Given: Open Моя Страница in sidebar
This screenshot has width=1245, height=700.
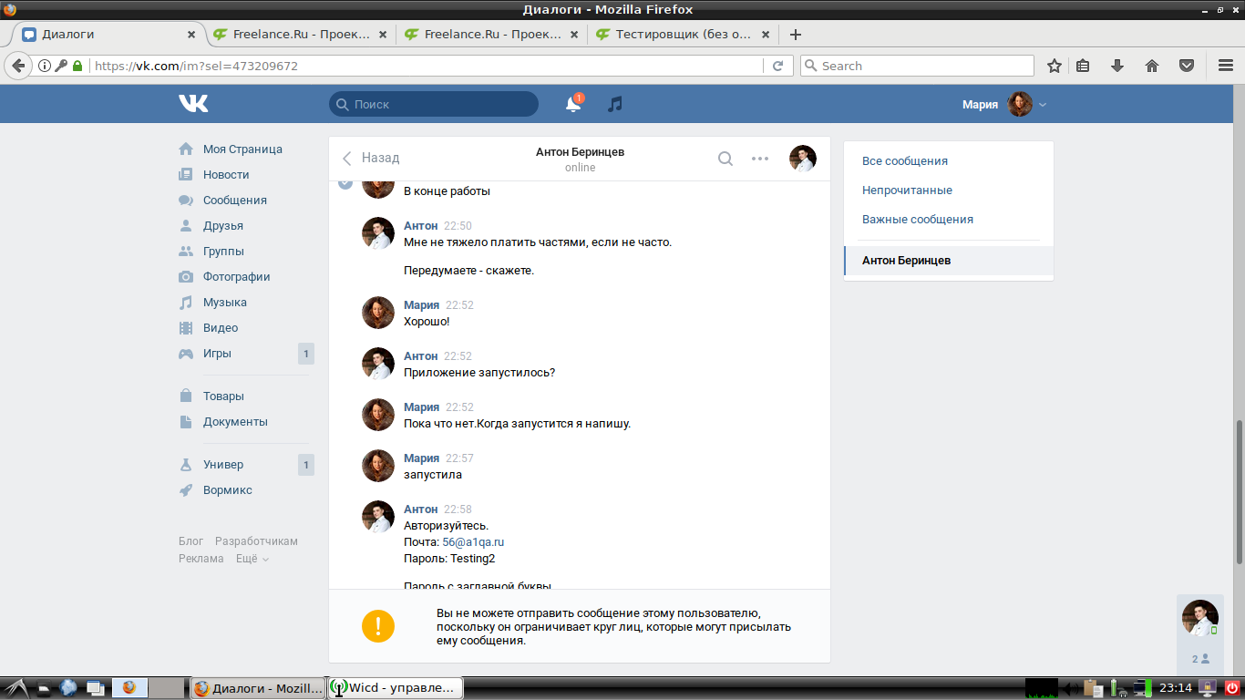Looking at the screenshot, I should pyautogui.click(x=242, y=149).
